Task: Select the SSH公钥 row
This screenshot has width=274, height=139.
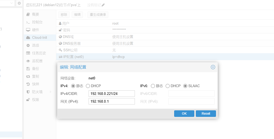Action: (165, 50)
